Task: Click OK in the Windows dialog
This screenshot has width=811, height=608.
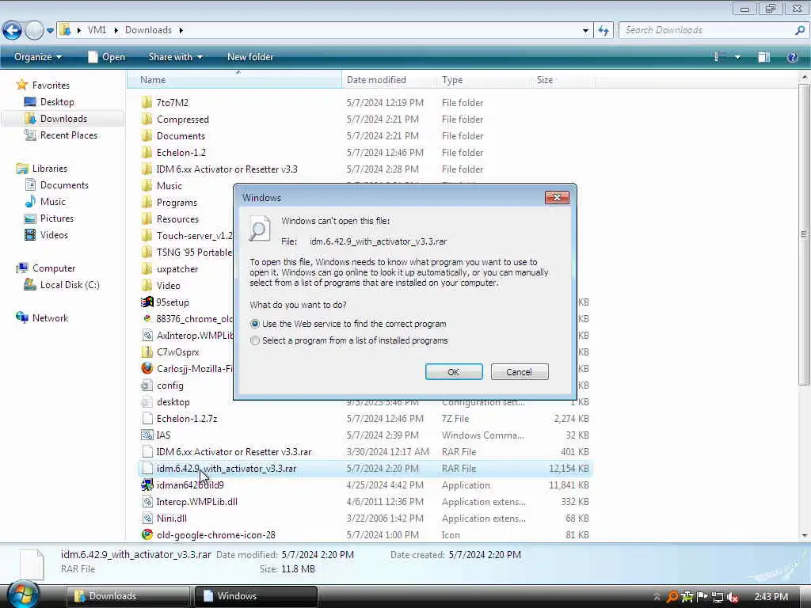Action: click(454, 372)
